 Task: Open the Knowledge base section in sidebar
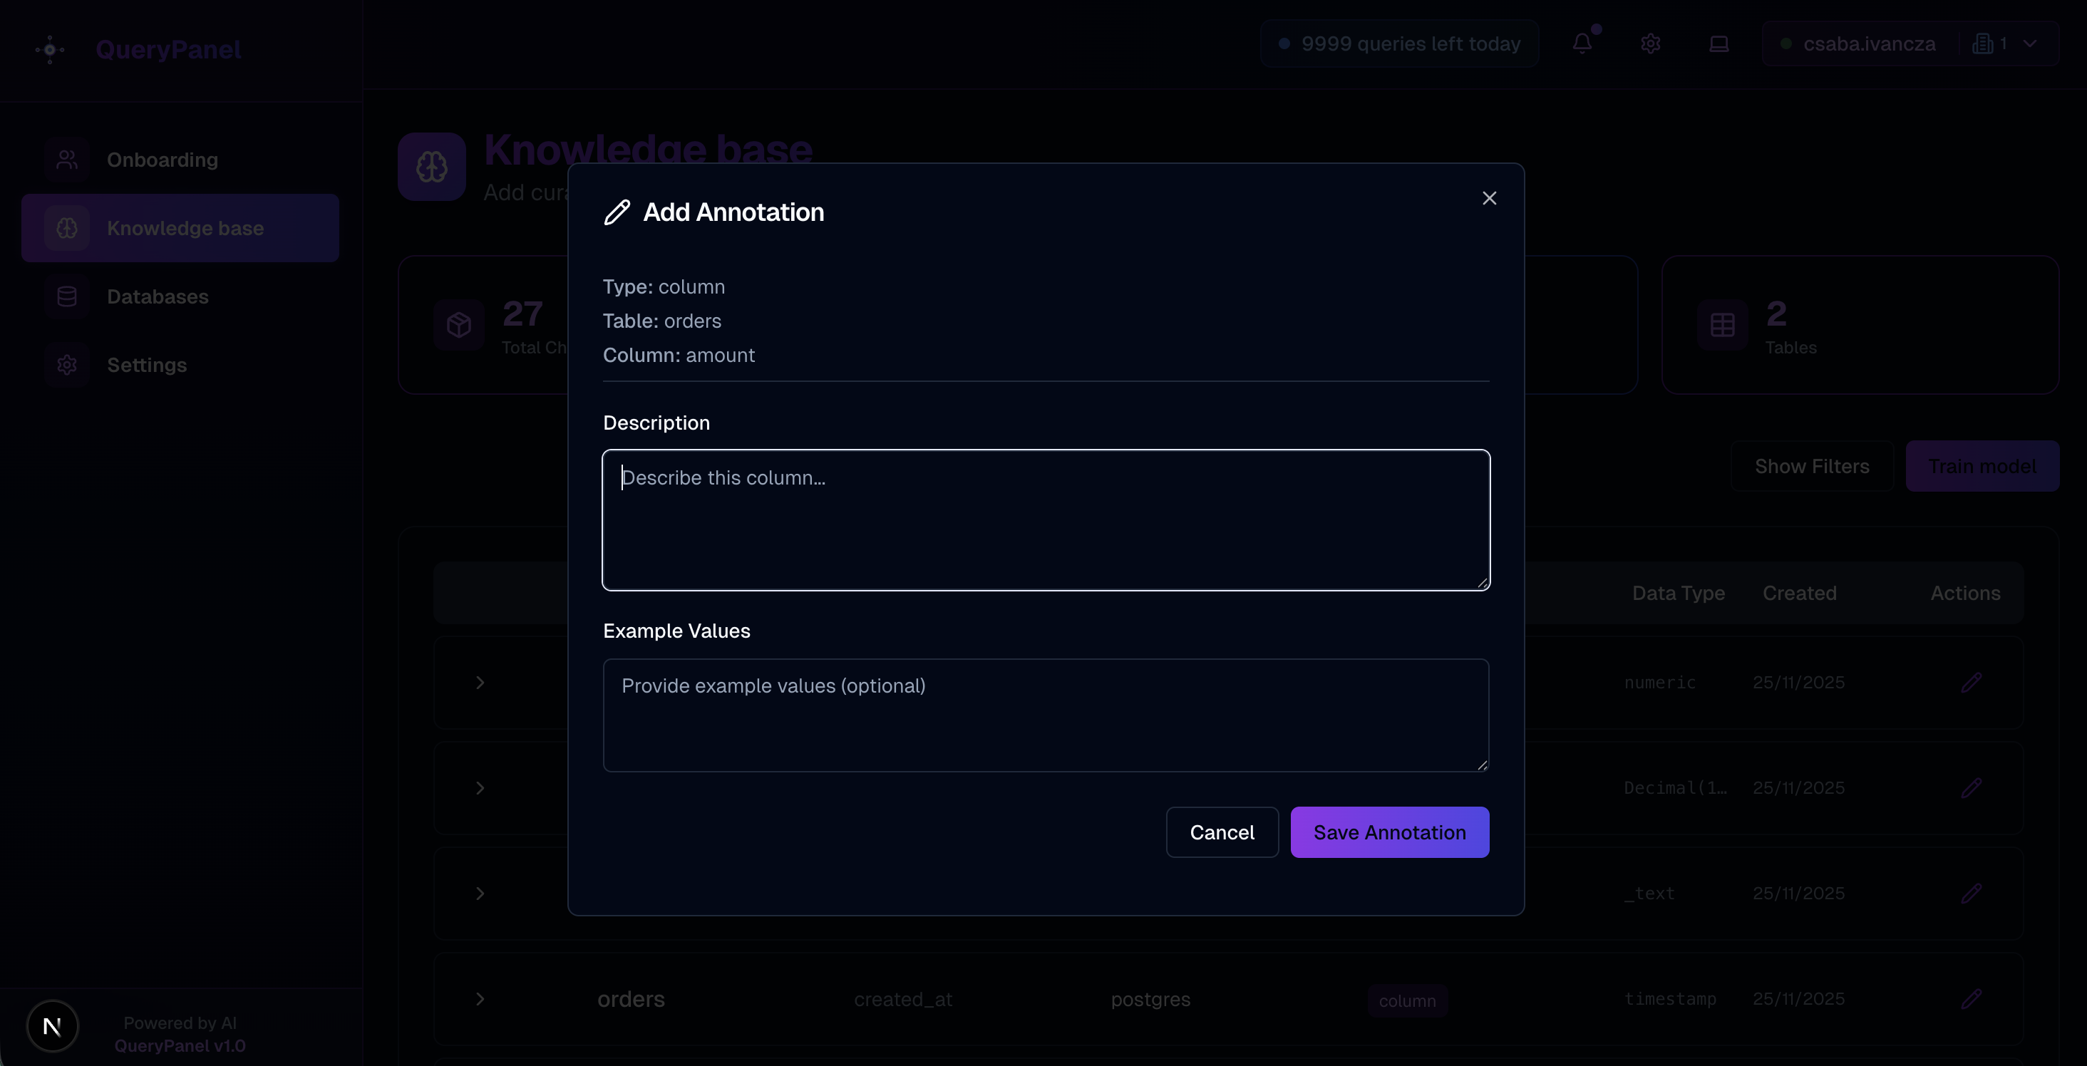[180, 227]
